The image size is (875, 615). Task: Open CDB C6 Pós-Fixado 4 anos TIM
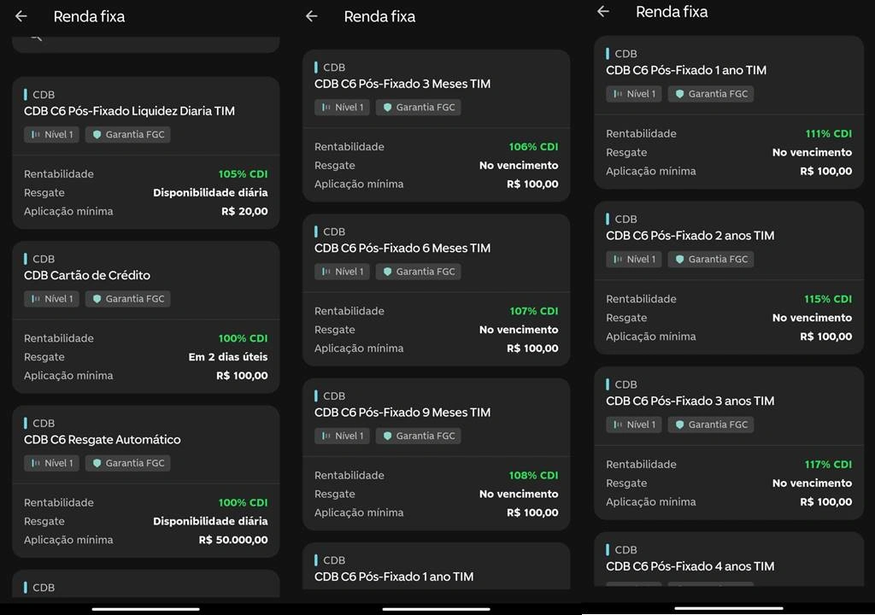(x=690, y=565)
